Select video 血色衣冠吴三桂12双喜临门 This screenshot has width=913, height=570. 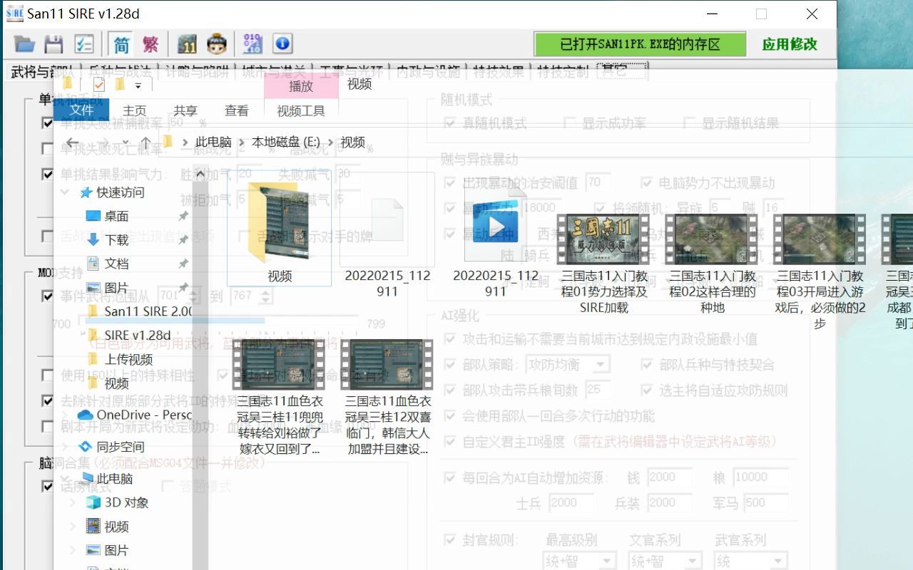pos(387,398)
